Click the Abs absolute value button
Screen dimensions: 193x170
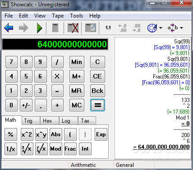[x=56, y=134]
